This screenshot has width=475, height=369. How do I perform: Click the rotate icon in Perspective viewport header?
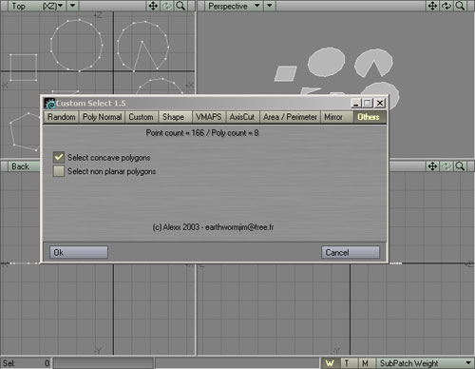tap(446, 6)
